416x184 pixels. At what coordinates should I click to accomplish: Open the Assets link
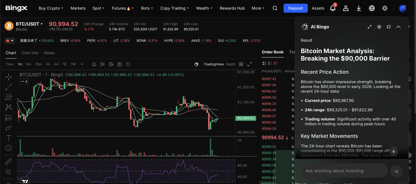click(x=318, y=8)
